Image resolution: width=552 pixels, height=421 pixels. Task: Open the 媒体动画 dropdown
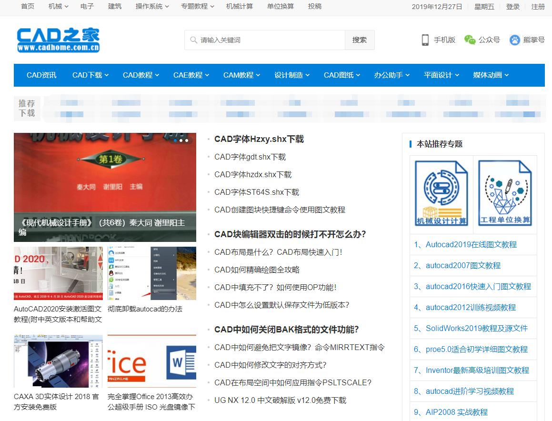point(488,75)
